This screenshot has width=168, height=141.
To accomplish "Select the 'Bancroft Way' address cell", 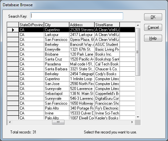I will click(82, 44).
